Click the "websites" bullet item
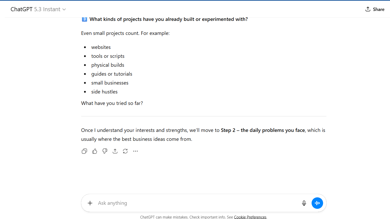The height and width of the screenshot is (219, 390). 101,47
